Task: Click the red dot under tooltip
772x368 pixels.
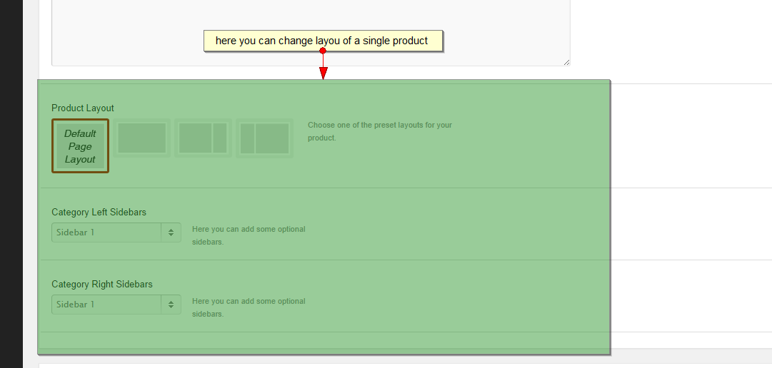Action: (x=323, y=51)
